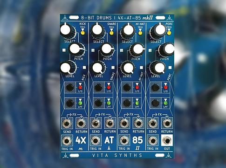Toggle the Snare I/O push button
226x168 pixels.
click(x=98, y=88)
